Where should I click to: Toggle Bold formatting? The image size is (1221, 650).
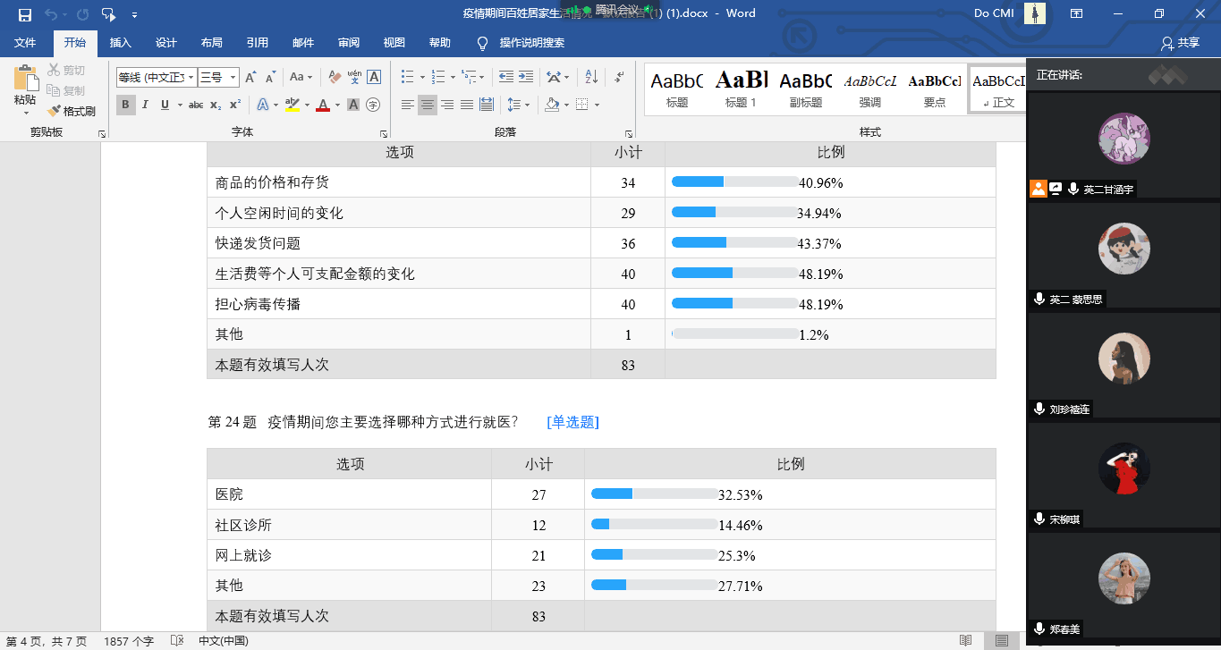click(126, 105)
